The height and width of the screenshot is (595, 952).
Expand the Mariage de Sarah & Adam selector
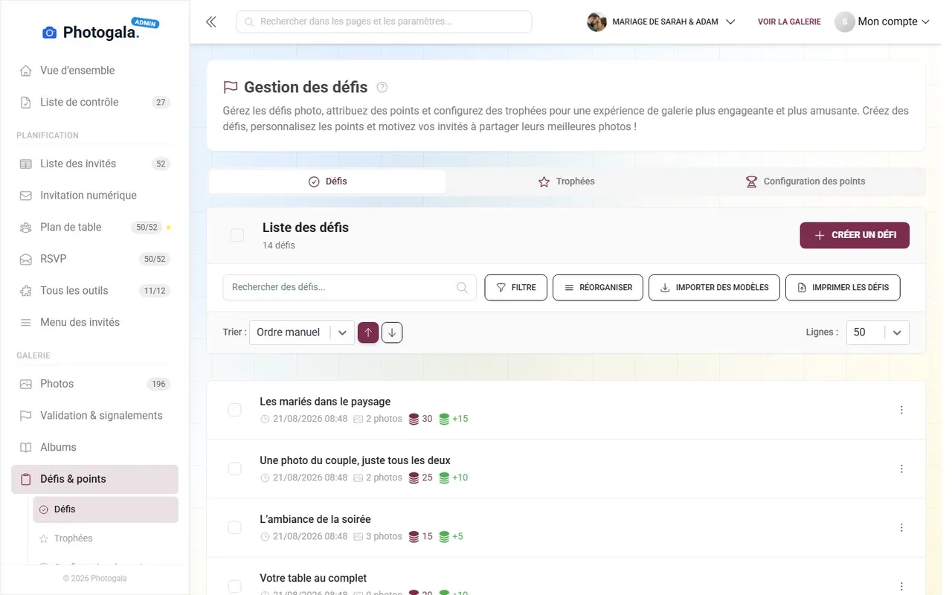click(x=661, y=22)
